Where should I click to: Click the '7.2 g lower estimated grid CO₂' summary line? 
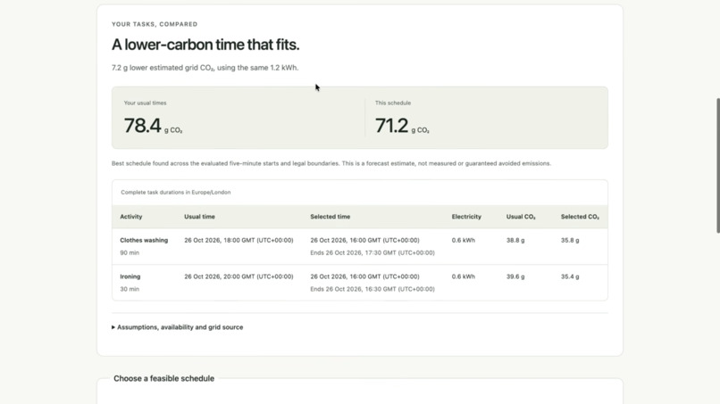coord(205,68)
